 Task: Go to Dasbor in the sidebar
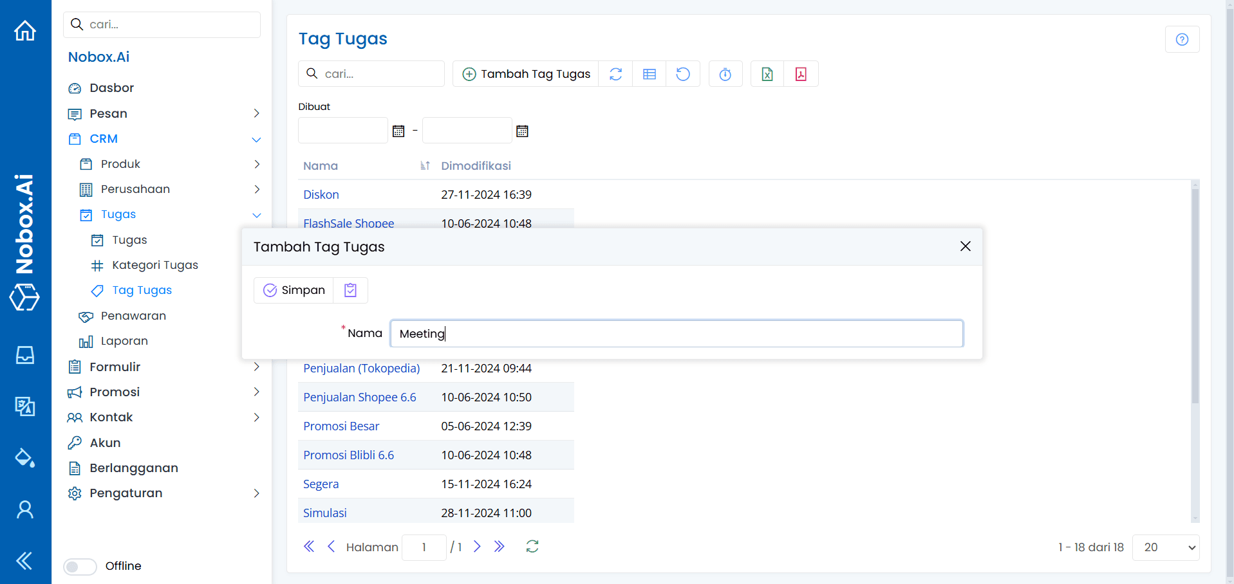[x=111, y=88]
